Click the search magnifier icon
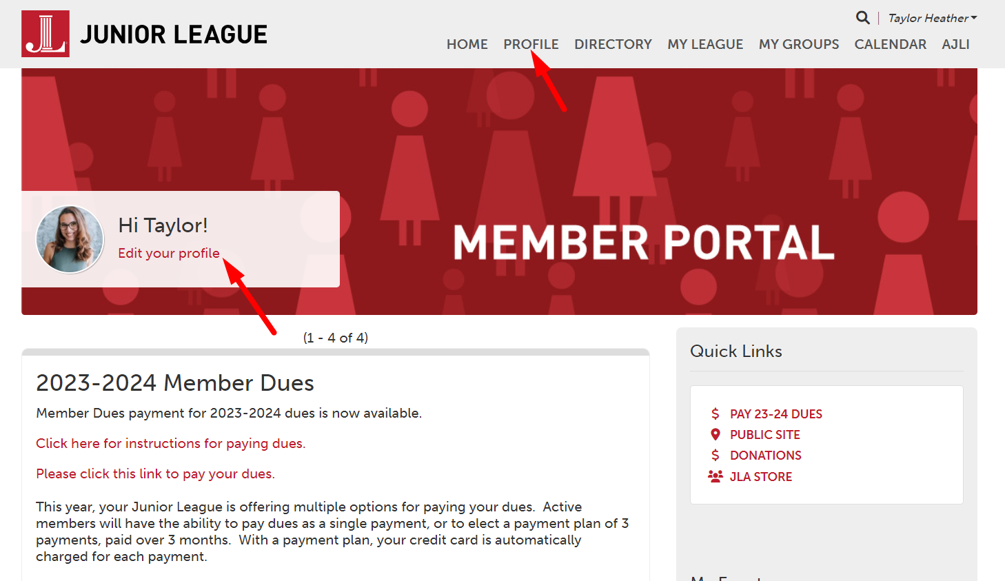Screen dimensions: 1005x581 [x=862, y=17]
